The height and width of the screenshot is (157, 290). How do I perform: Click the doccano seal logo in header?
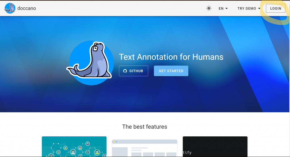tap(10, 8)
